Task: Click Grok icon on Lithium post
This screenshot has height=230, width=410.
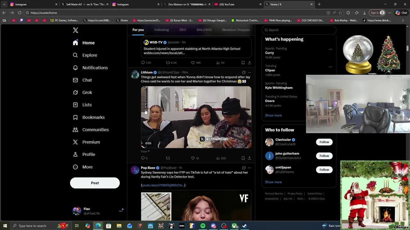Action: 244,73
